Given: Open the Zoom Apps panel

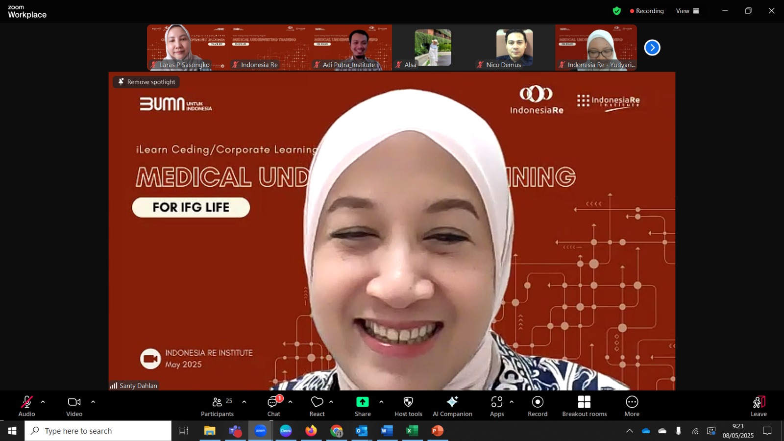Looking at the screenshot, I should pos(497,406).
